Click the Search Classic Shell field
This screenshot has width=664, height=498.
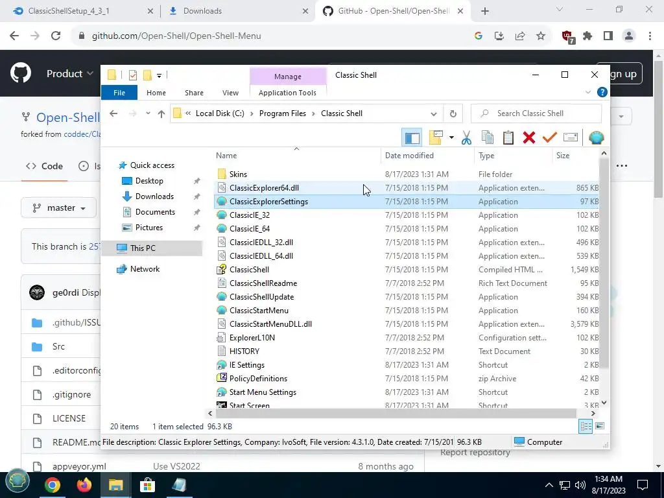click(x=536, y=113)
